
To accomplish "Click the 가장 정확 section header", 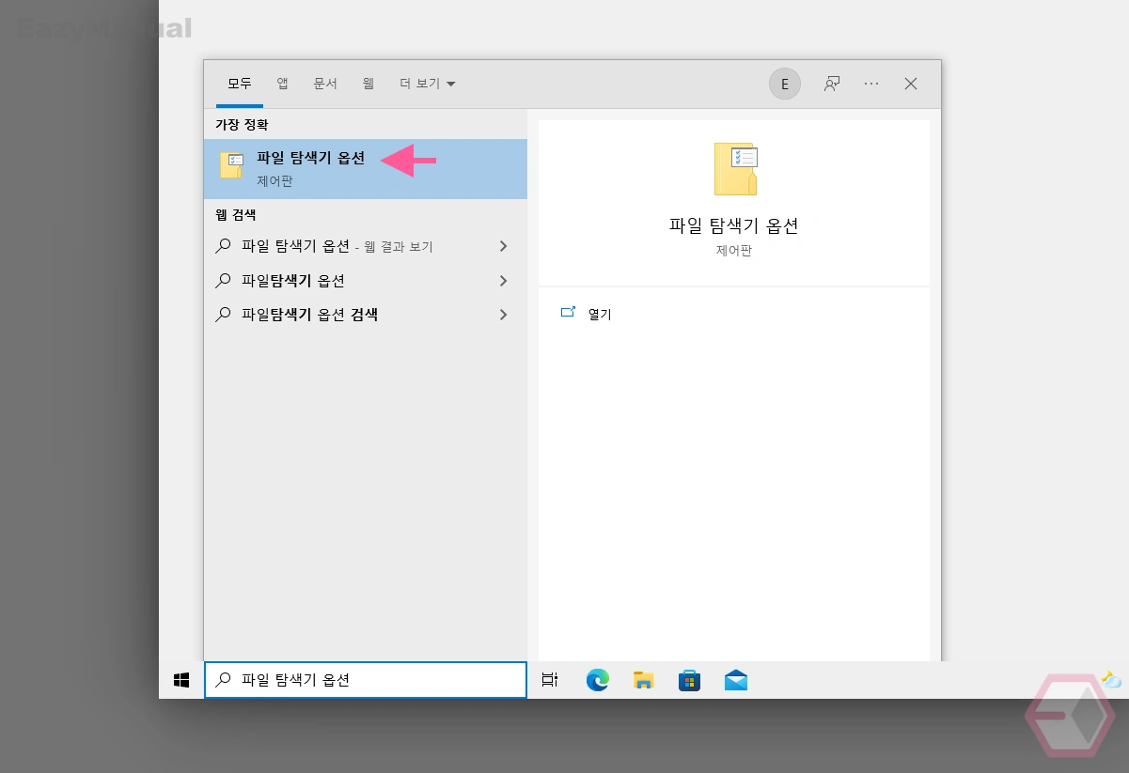I will pyautogui.click(x=242, y=125).
